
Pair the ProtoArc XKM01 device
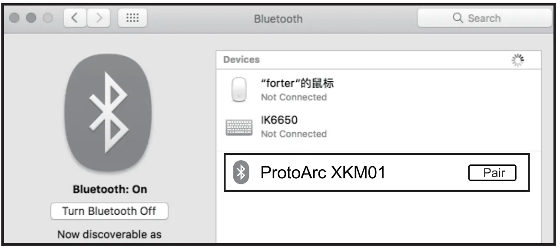[x=492, y=173]
